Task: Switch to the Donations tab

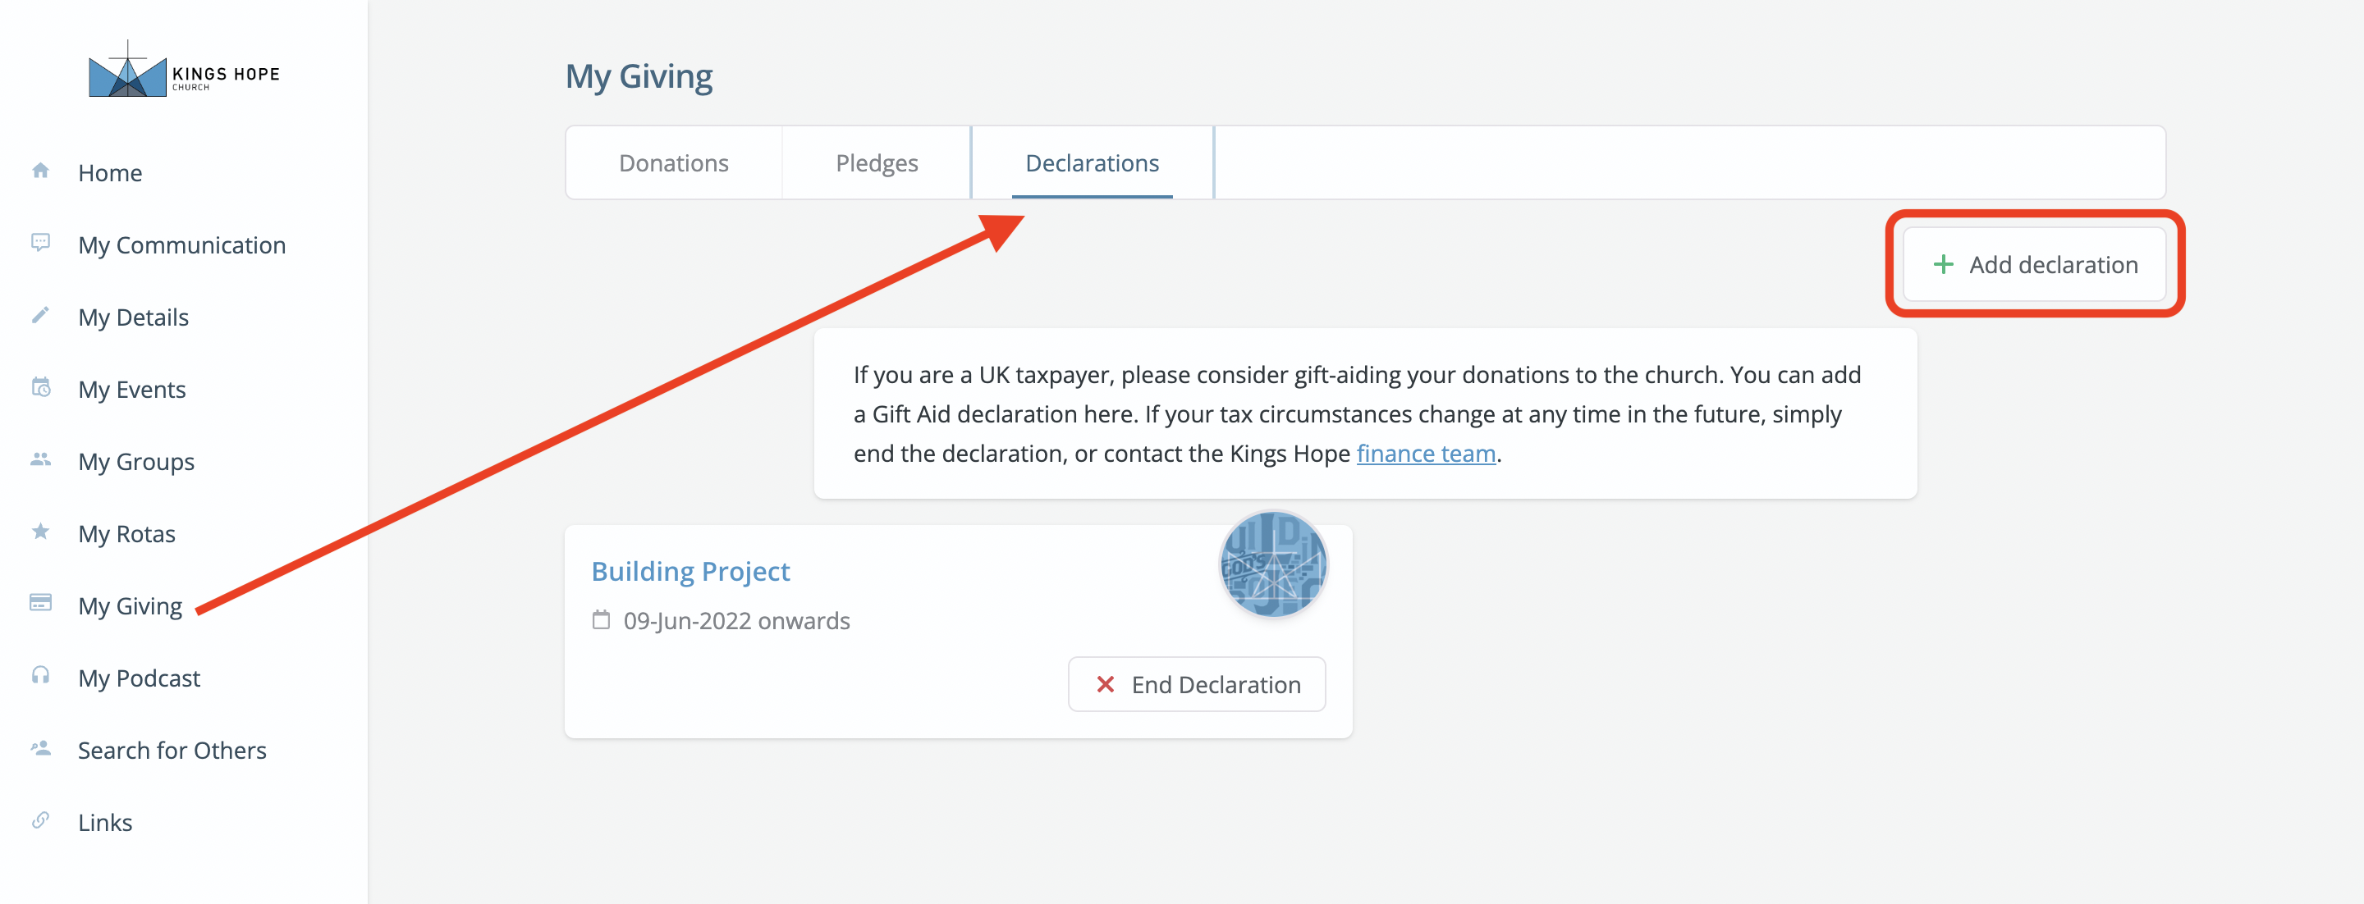Action: click(x=674, y=162)
